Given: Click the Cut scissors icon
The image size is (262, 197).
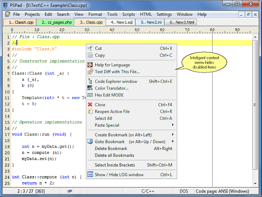Looking at the screenshot, I should (x=90, y=48).
